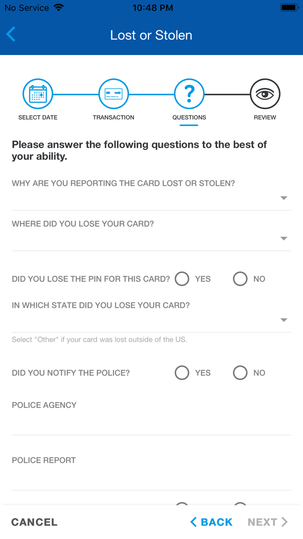
Task: Select YES for notifying the police
Action: coord(182,373)
